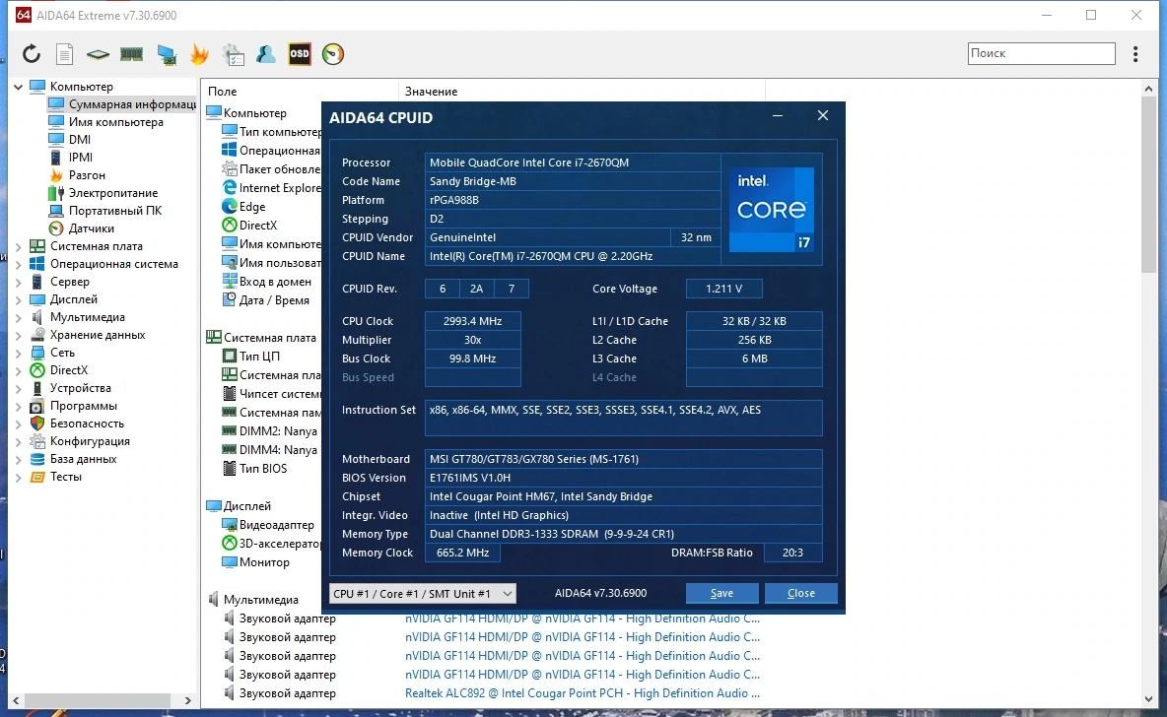Click the DirectX icon in the summary list

[230, 225]
